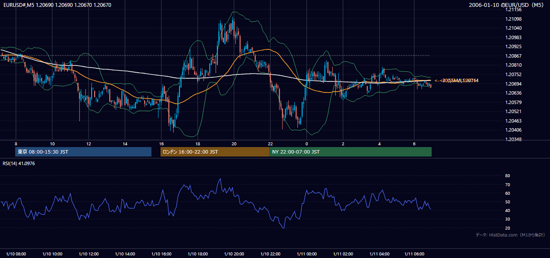550x258 pixels.
Task: Click price axis value 1.20521
Action: [513, 111]
